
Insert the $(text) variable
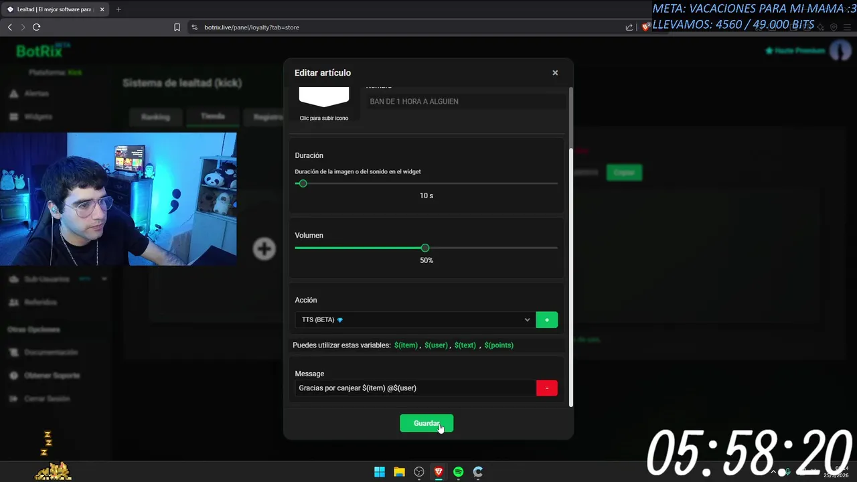pyautogui.click(x=465, y=345)
